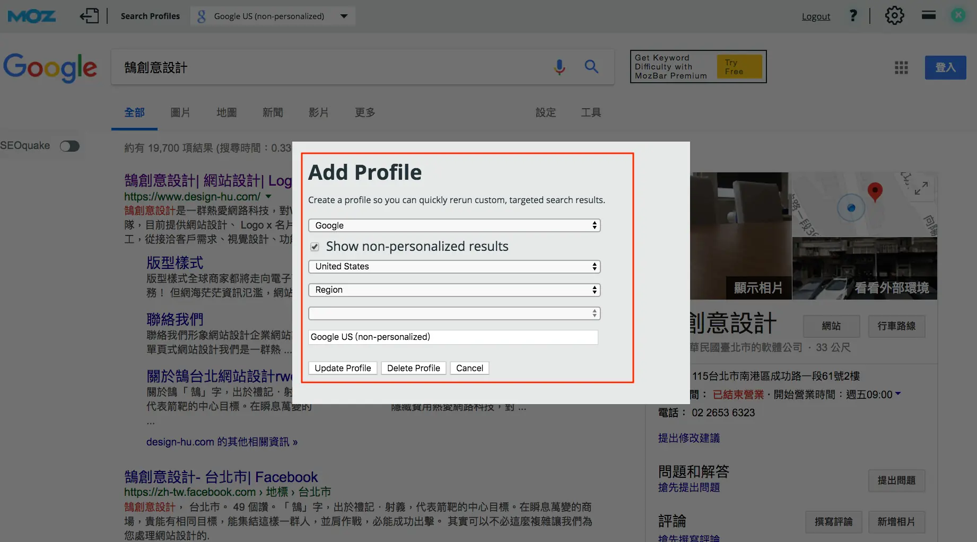Click the 提出修改建議 link
Viewport: 977px width, 542px height.
[x=689, y=438]
